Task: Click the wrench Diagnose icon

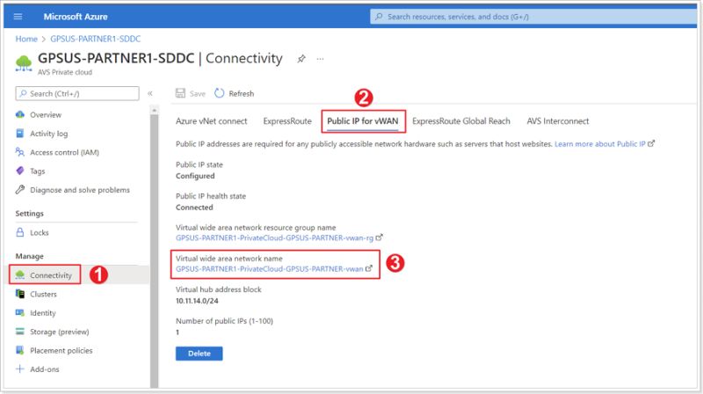Action: (x=19, y=190)
